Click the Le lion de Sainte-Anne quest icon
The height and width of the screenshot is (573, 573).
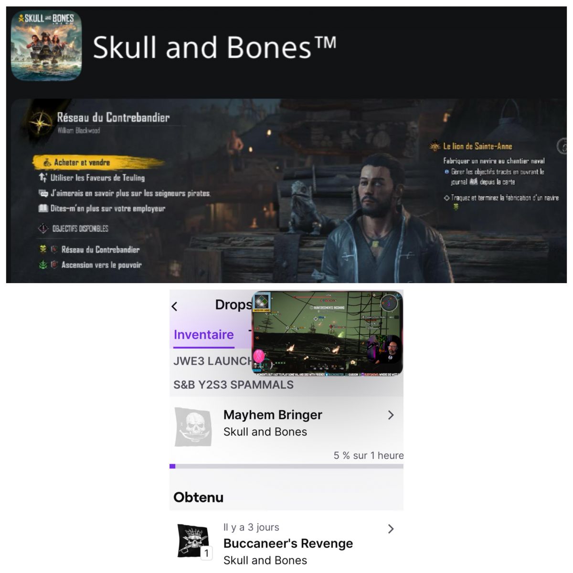(435, 146)
